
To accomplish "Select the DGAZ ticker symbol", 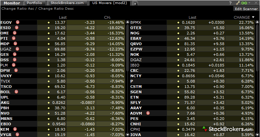I will click(x=136, y=59).
